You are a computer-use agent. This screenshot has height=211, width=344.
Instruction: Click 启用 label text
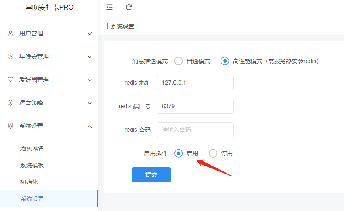192,153
